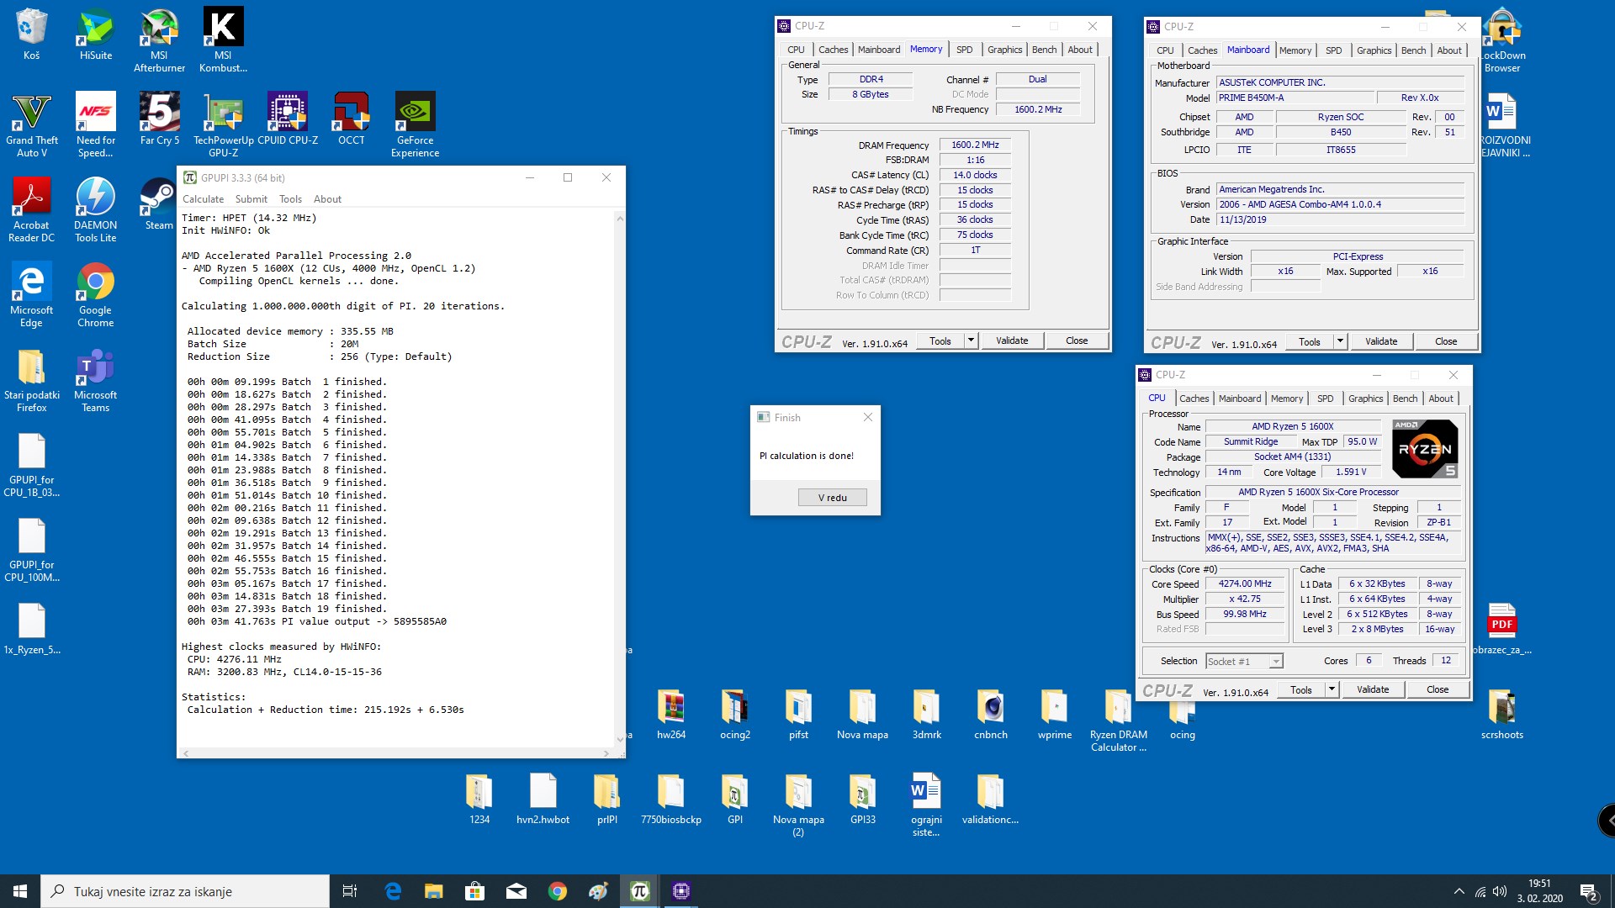Open notification center icon
This screenshot has width=1615, height=908.
(1589, 891)
